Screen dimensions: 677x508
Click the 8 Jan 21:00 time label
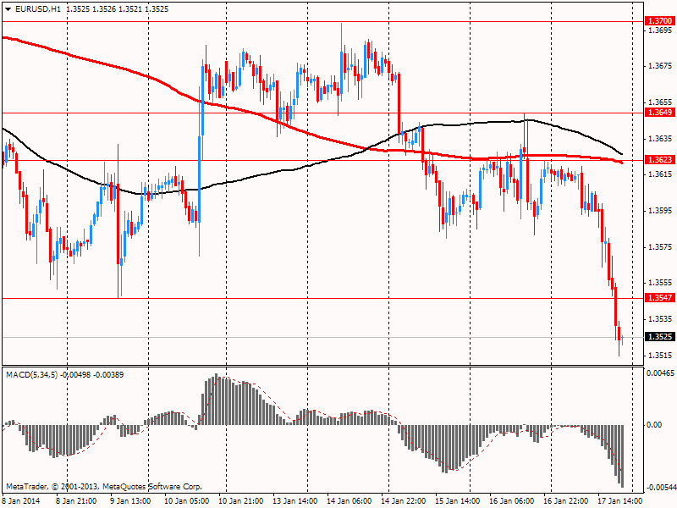pyautogui.click(x=76, y=500)
